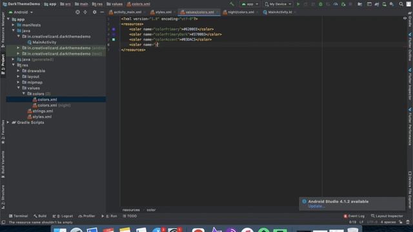
Task: Open the Terminal tool window
Action: [x=18, y=216]
